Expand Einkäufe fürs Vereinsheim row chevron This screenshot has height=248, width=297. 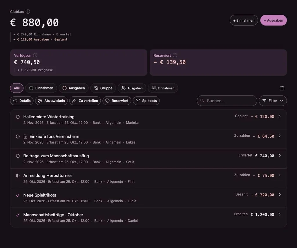pos(280,136)
